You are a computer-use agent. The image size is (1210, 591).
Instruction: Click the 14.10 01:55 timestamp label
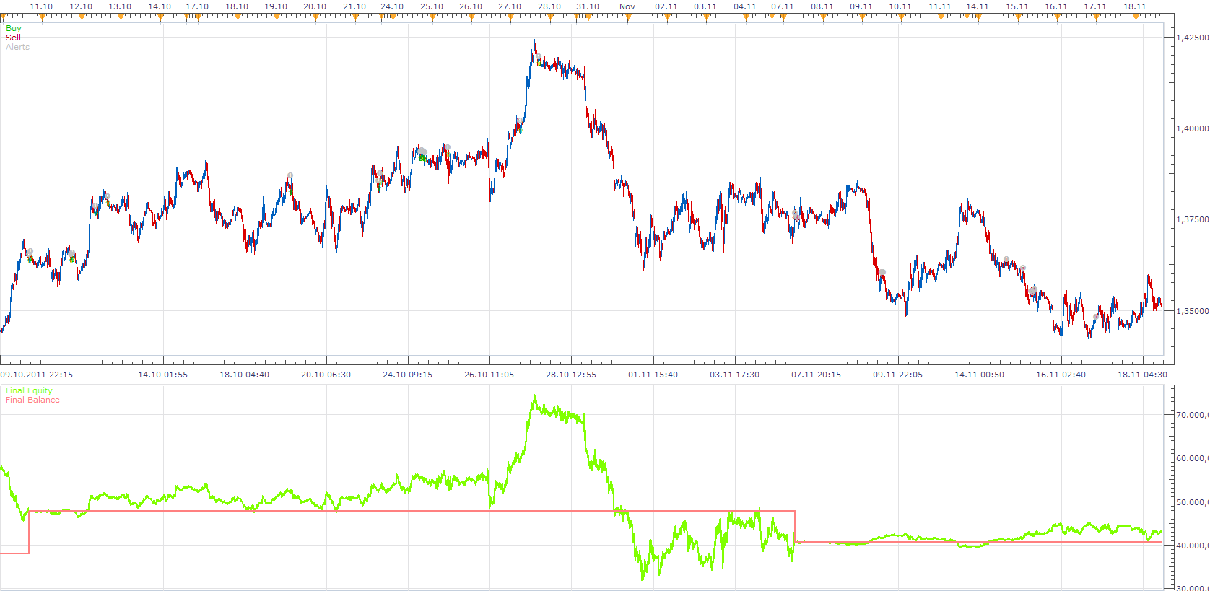163,375
